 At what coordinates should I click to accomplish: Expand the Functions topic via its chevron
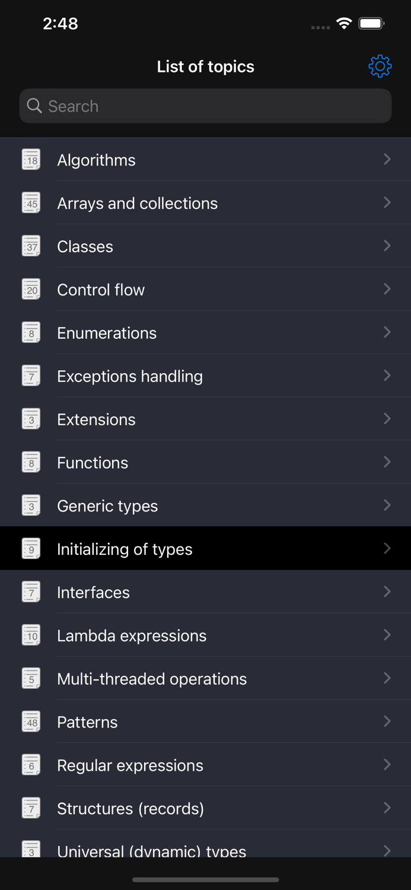[x=387, y=462]
